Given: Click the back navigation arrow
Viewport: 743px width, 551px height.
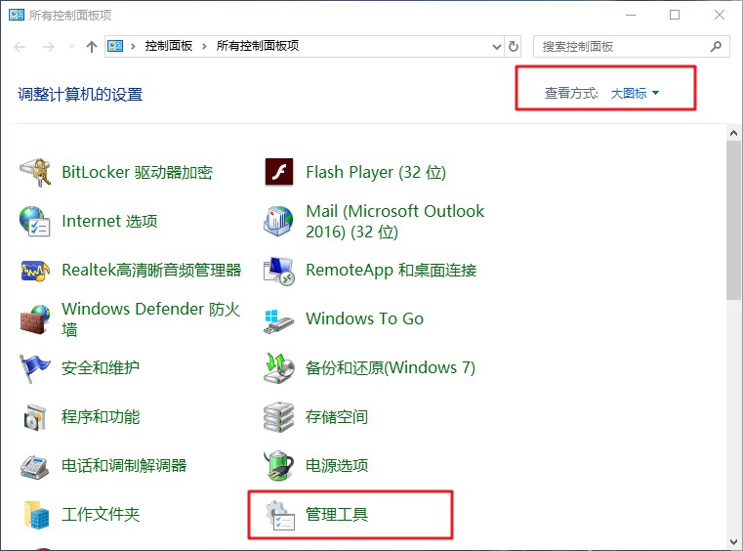Looking at the screenshot, I should (20, 47).
